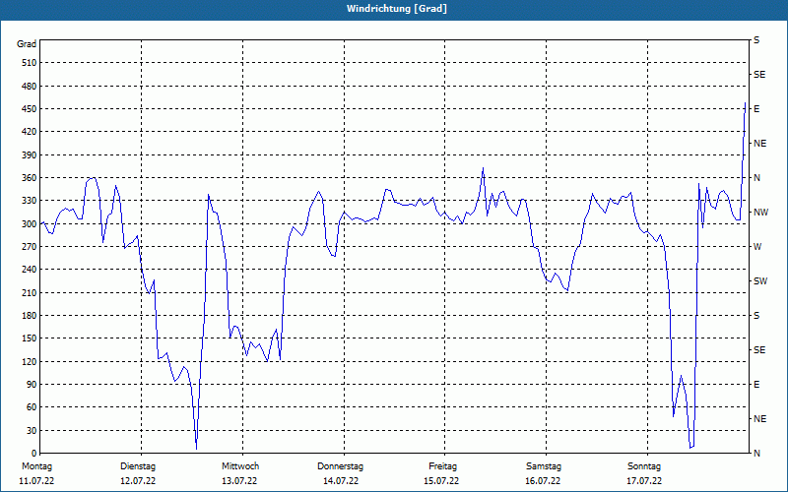Image resolution: width=788 pixels, height=492 pixels.
Task: Select the "Grad" unit label on the y-axis
Action: [27, 44]
